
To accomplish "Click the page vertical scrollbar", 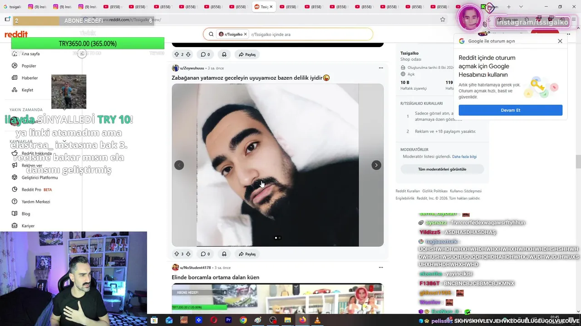I will coord(578,161).
